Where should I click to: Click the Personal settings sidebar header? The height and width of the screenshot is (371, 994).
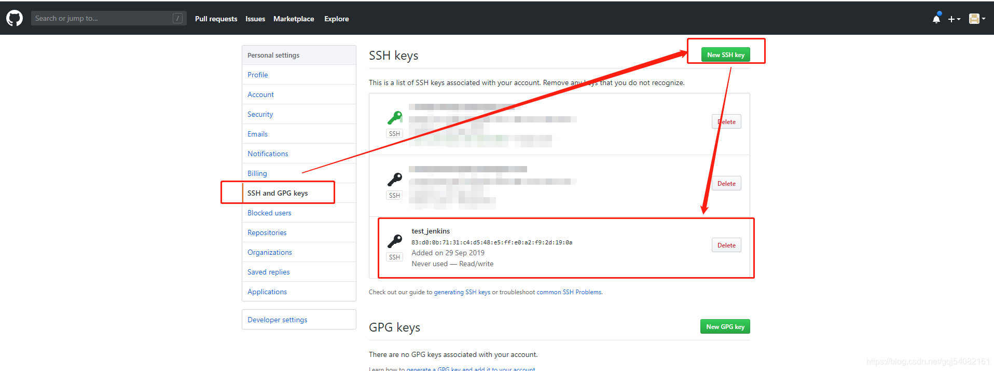tap(299, 55)
